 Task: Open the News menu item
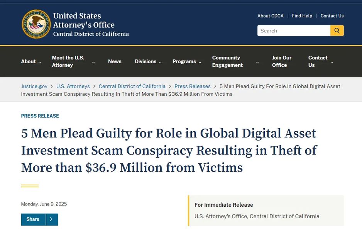pyautogui.click(x=115, y=61)
